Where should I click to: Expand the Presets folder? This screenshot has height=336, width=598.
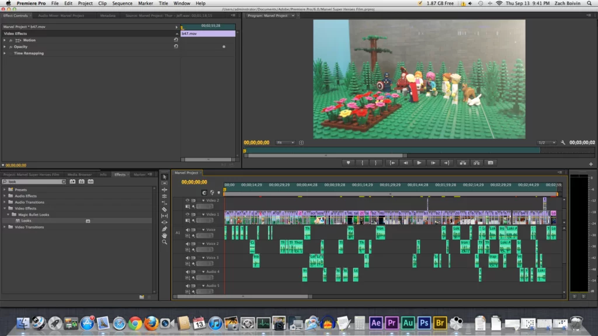tap(5, 190)
